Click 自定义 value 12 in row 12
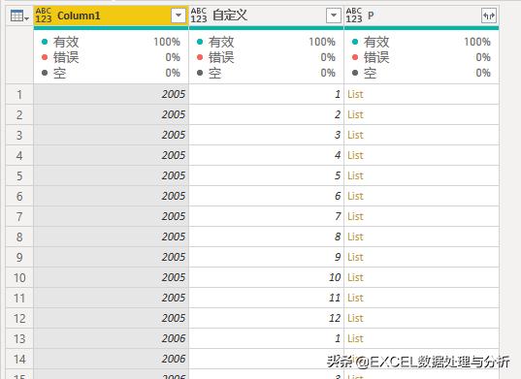 266,318
